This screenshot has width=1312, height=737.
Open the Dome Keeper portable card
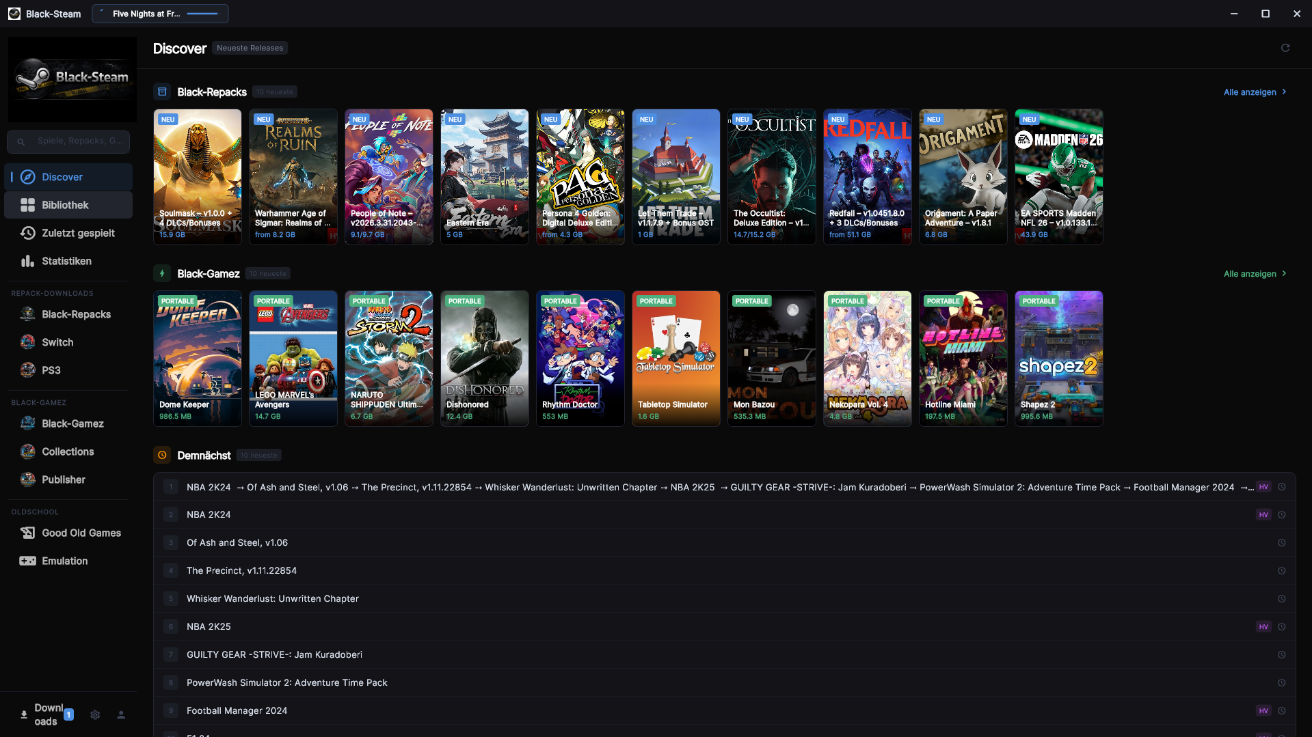coord(198,359)
